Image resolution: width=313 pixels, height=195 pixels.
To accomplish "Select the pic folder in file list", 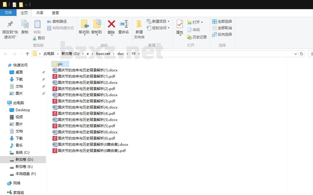I will pyautogui.click(x=60, y=64).
